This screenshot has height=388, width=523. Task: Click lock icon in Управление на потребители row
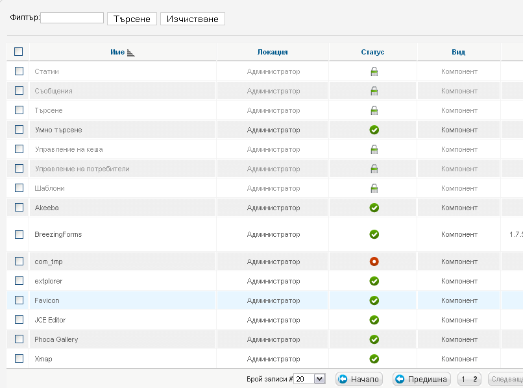pos(374,169)
